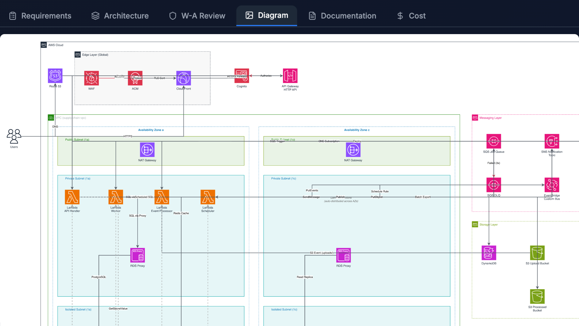
Task: Select the CloudFront icon
Action: tap(184, 78)
